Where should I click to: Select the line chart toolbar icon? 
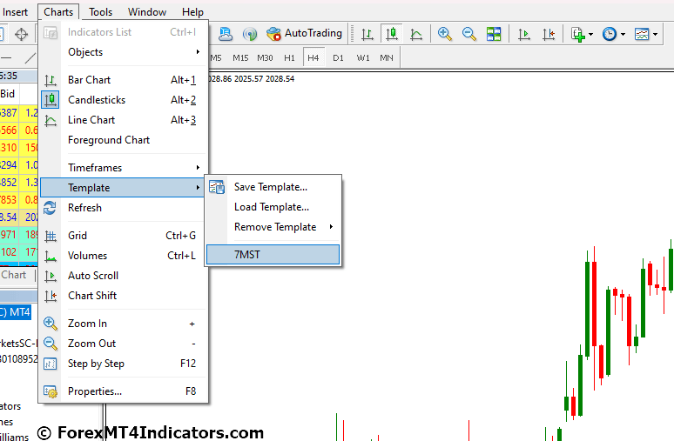coord(416,34)
